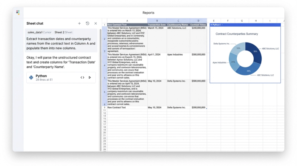Viewport: 297px width, 166px height.
Task: Click the app logo in the sidebar
Action: pyautogui.click(x=18, y=12)
